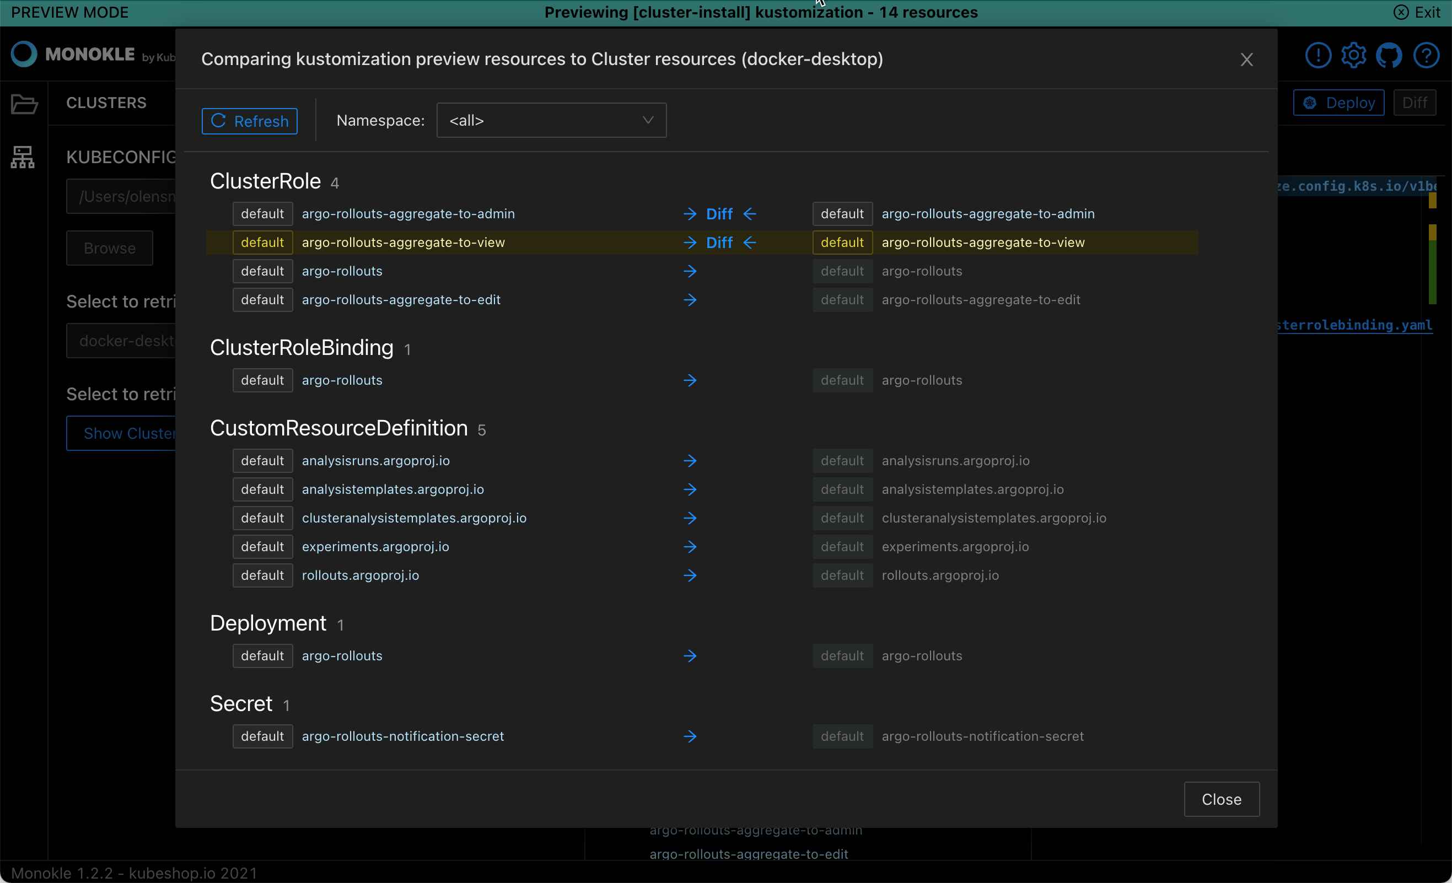Click Diff for argo-rollouts-aggregate-to-admin
Viewport: 1452px width, 883px height.
coord(719,214)
